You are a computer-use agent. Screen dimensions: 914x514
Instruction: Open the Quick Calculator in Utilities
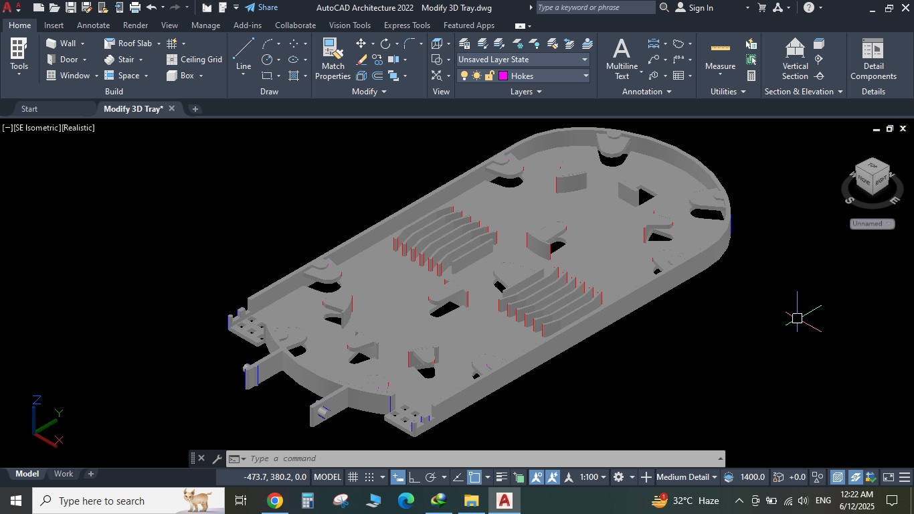coord(751,76)
